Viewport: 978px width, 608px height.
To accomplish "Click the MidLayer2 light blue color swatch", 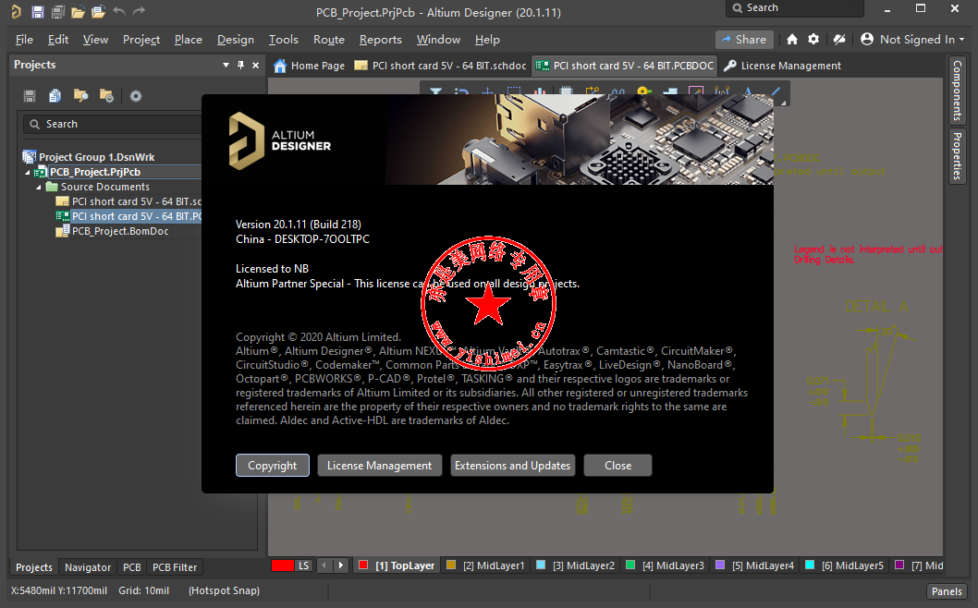I will point(541,565).
